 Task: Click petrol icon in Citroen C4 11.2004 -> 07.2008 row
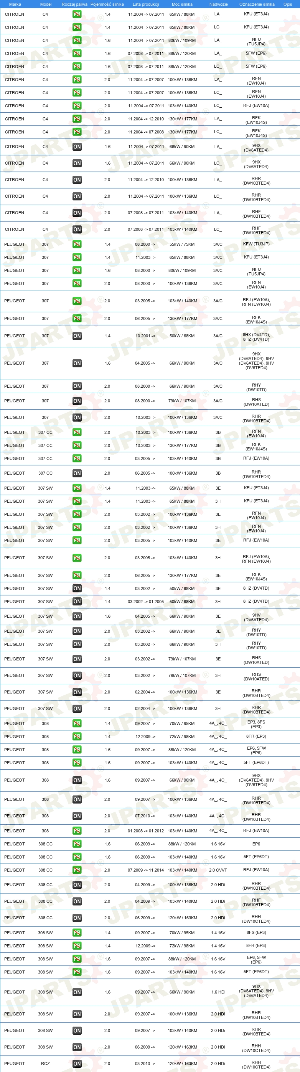(x=77, y=132)
